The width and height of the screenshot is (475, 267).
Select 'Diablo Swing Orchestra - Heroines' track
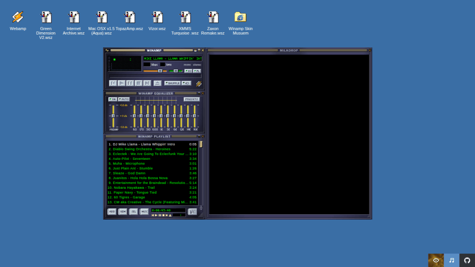pos(152,149)
